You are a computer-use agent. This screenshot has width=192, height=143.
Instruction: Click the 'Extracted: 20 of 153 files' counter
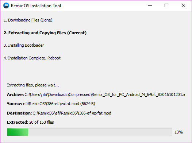(x=30, y=122)
